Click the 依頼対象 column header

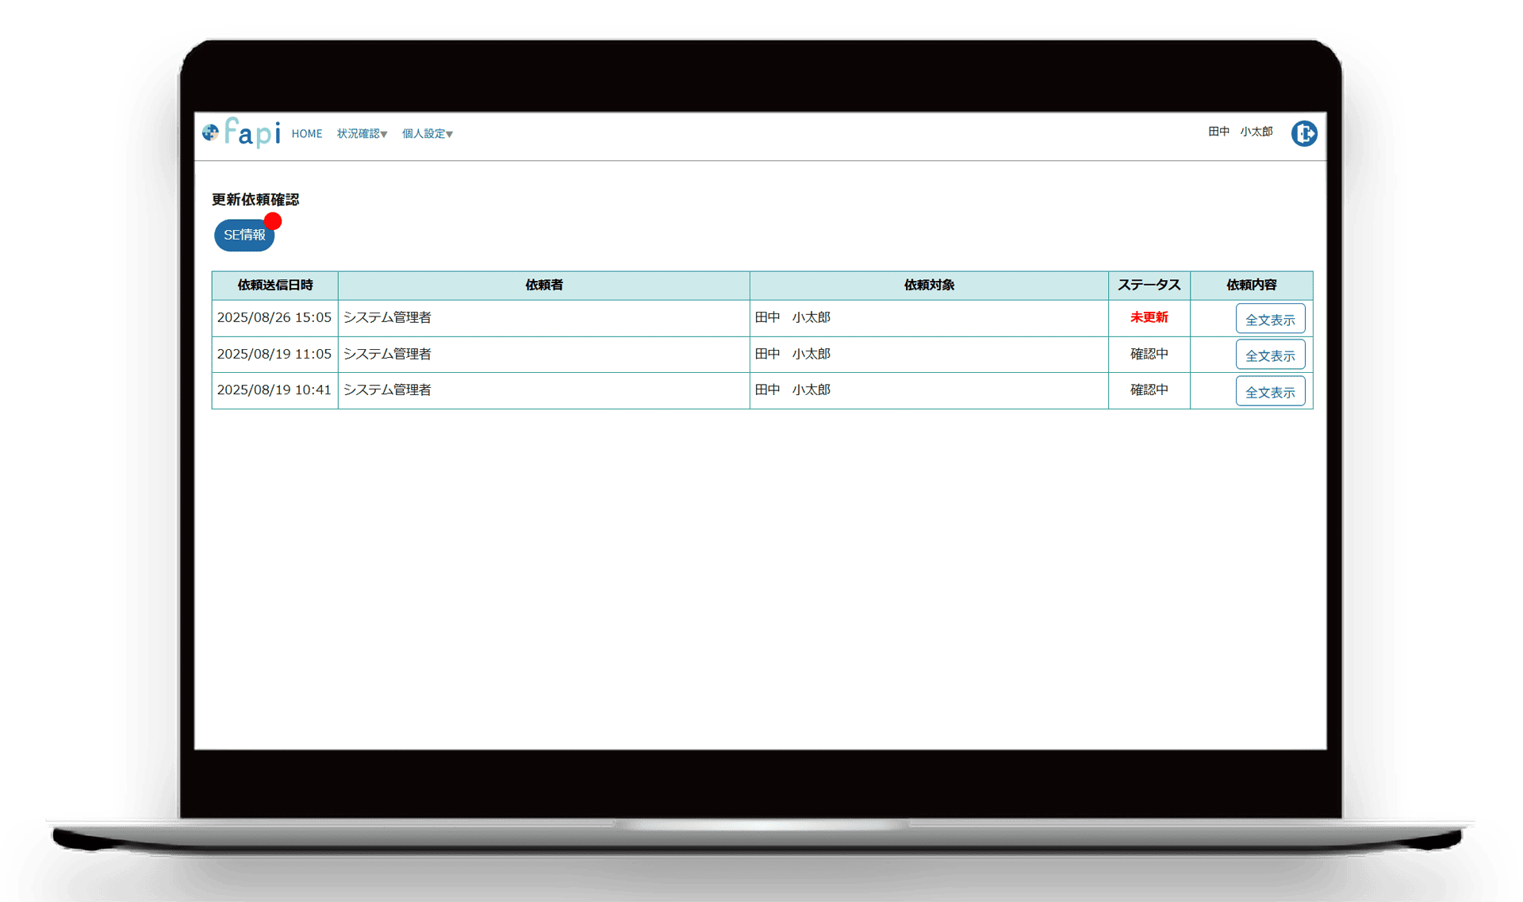[x=928, y=285]
